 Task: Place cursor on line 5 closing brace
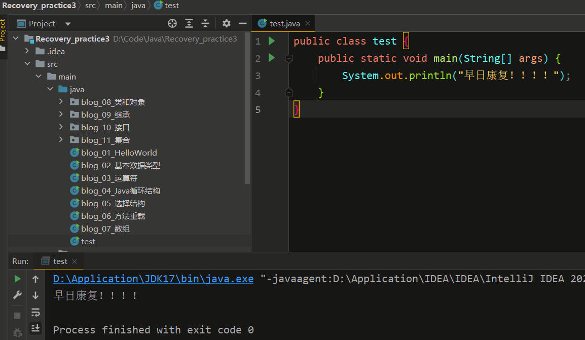click(297, 109)
